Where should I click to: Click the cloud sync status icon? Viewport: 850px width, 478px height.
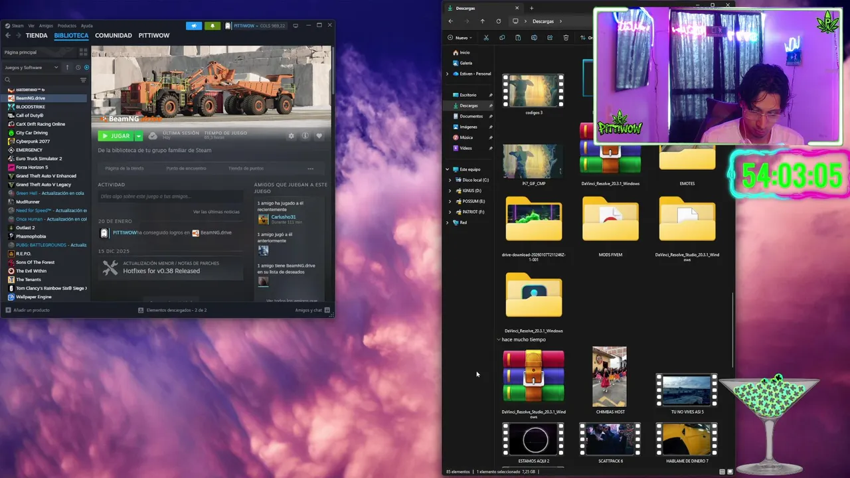[153, 135]
